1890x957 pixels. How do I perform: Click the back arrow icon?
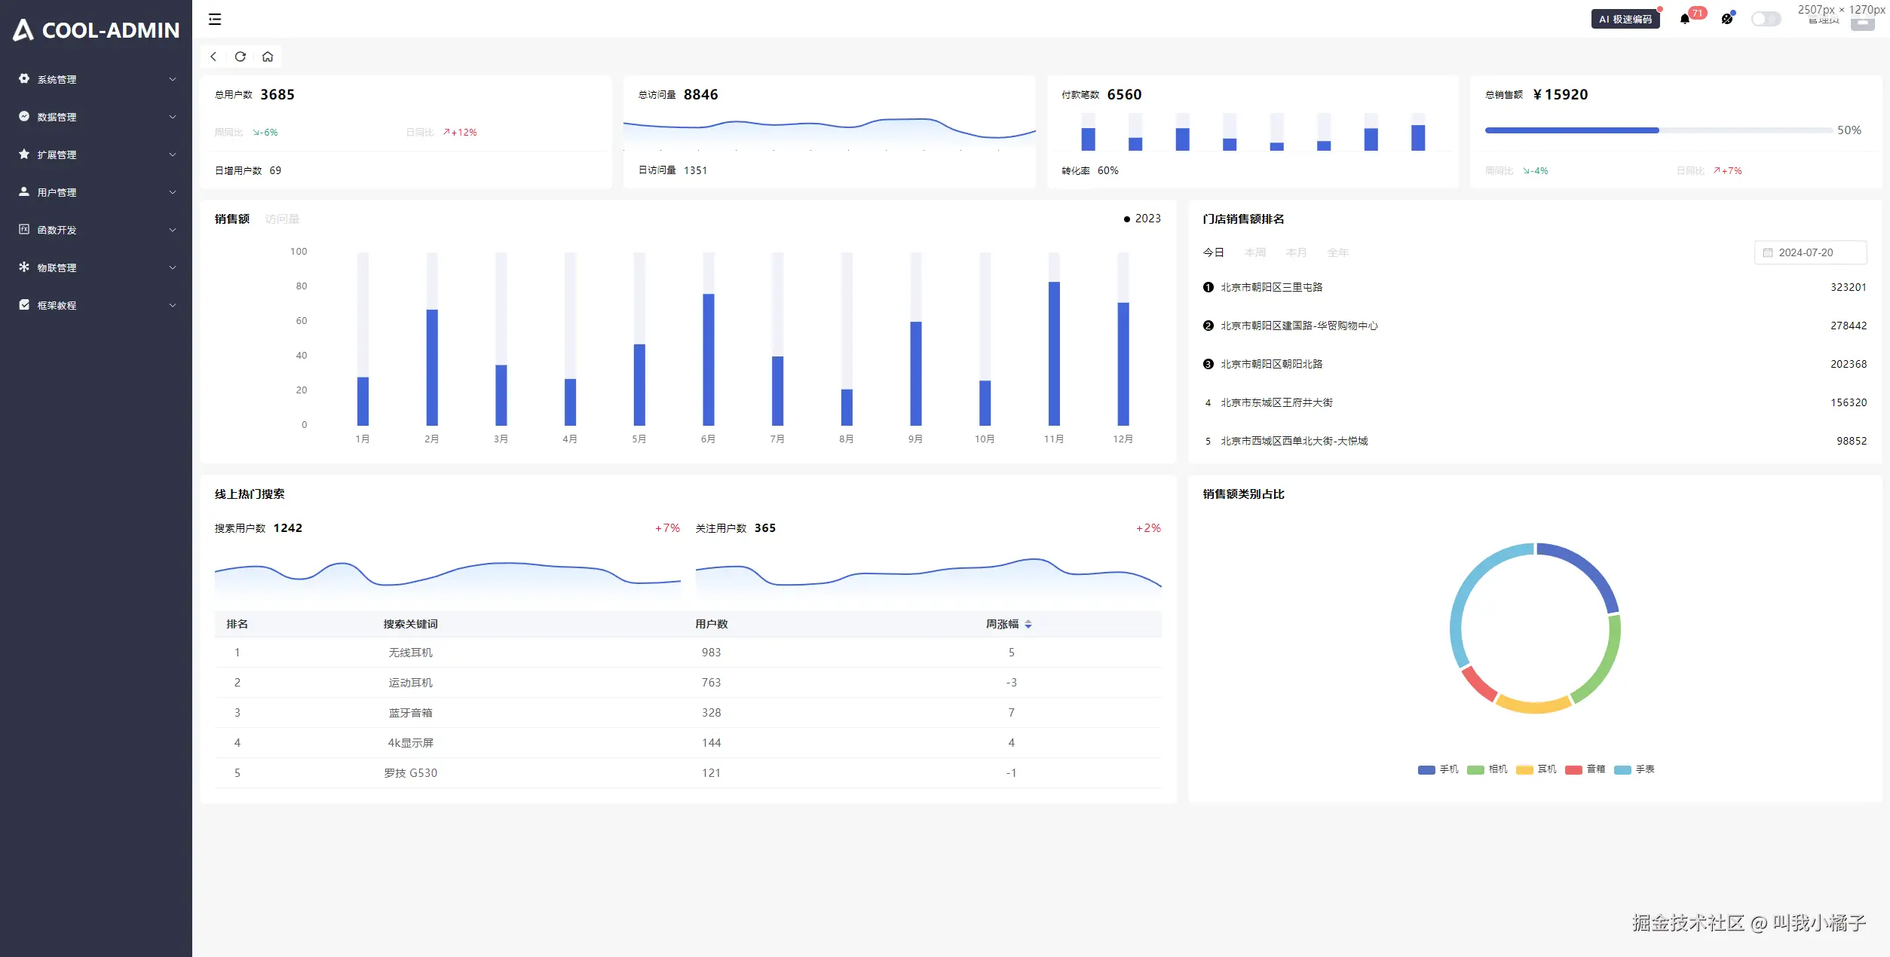point(213,57)
